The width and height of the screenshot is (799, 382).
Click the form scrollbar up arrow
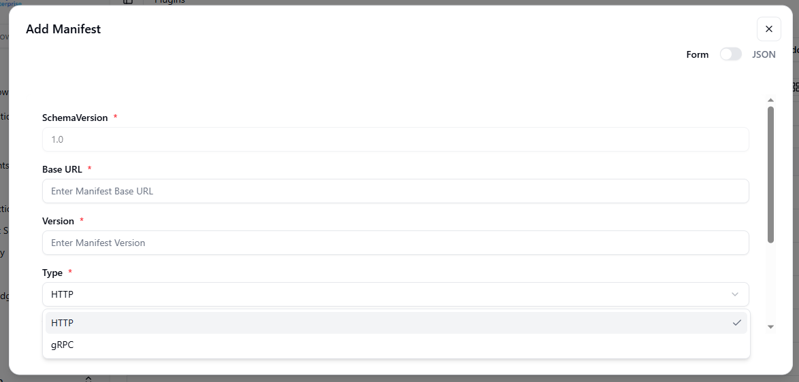770,101
